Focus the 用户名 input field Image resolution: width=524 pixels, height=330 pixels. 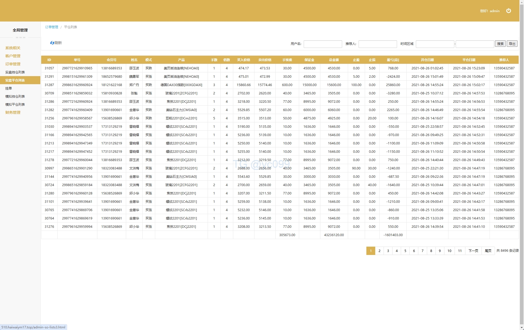click(x=323, y=44)
